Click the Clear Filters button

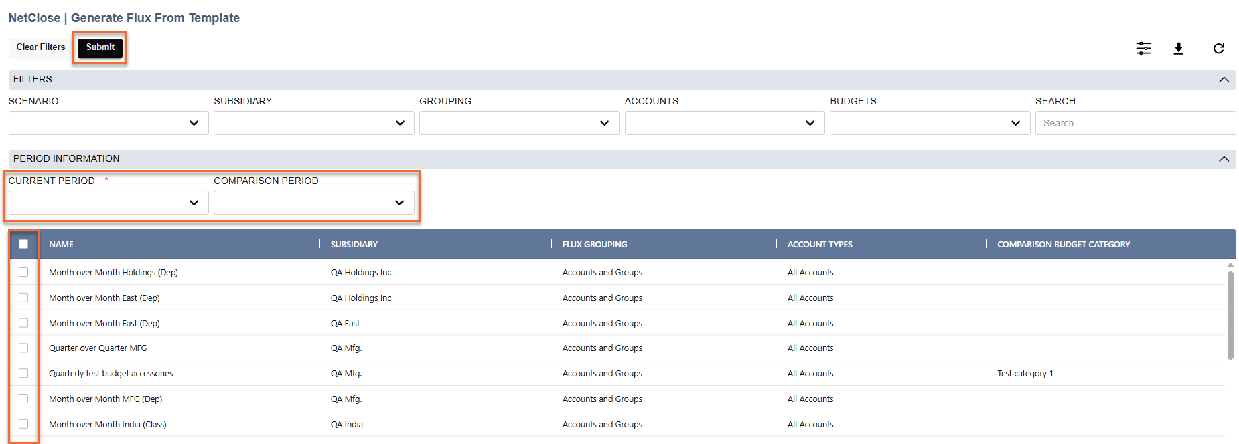[x=41, y=47]
